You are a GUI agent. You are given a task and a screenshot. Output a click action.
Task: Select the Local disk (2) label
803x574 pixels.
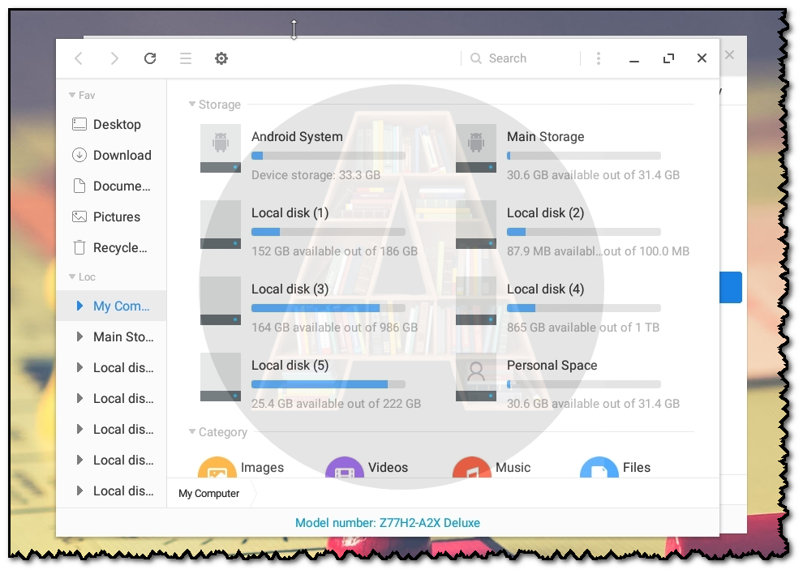pyautogui.click(x=545, y=213)
